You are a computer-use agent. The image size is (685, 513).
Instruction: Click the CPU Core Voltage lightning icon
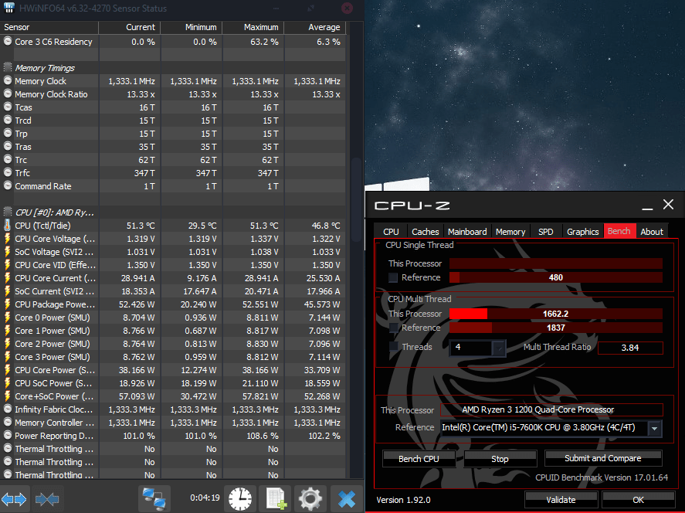[8, 239]
